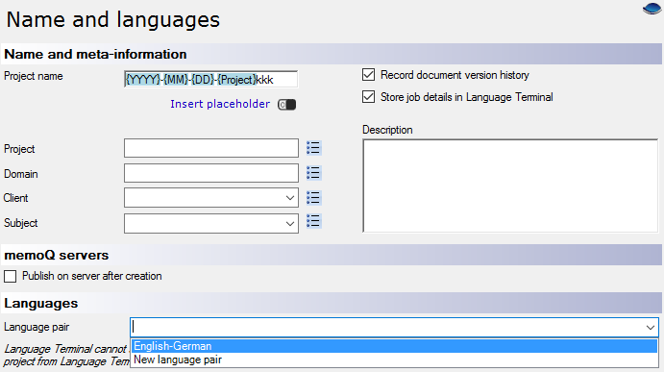
Task: Uncheck Store job details in Language Terminal
Action: (368, 97)
